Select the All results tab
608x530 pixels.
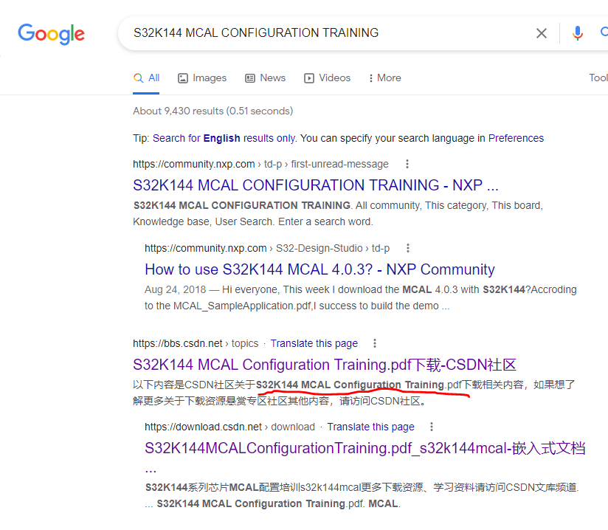coord(153,78)
